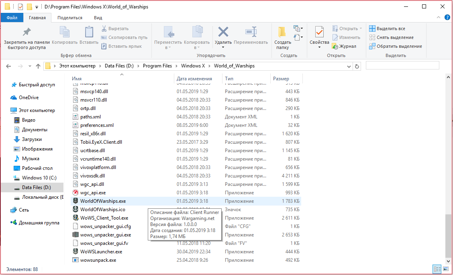453x275 pixels.
Task: Refresh the folder view
Action: point(357,66)
